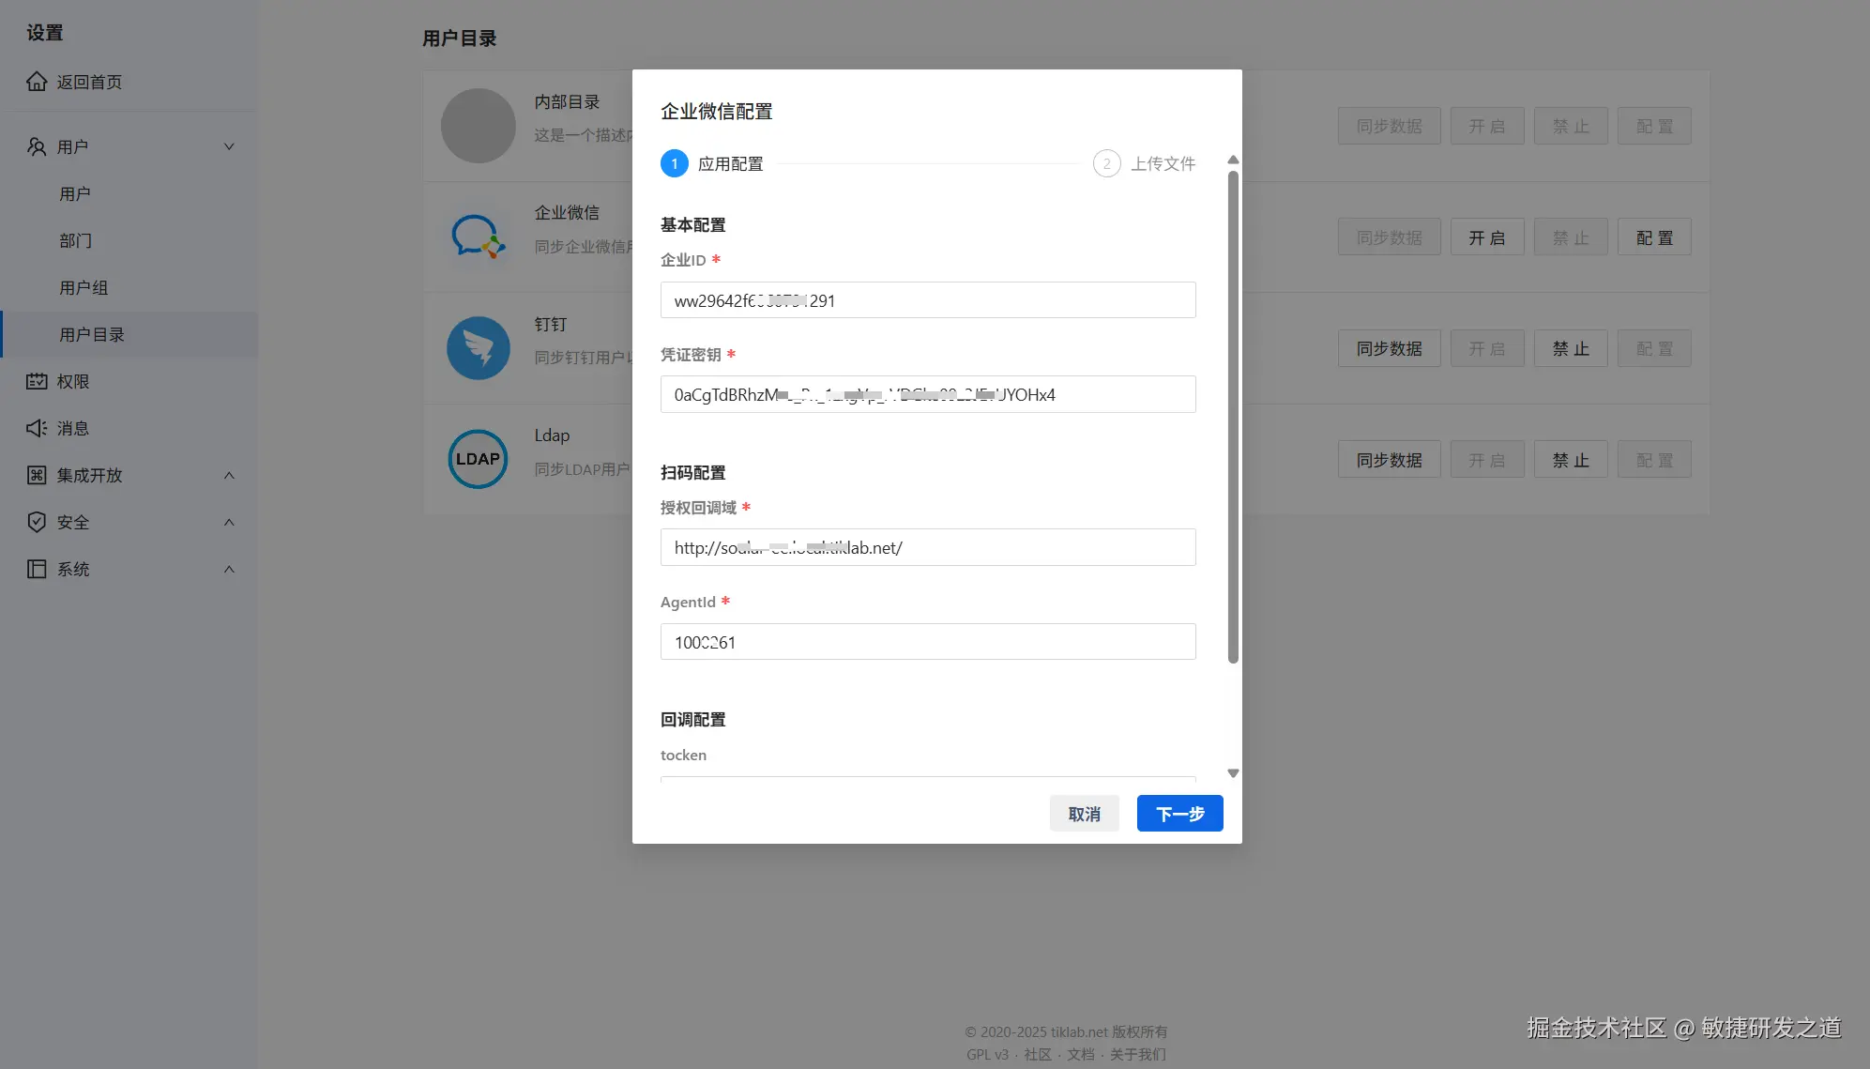Screen dimensions: 1870x1069
Task: Expand the 集成开放 menu chevron
Action: (x=229, y=475)
